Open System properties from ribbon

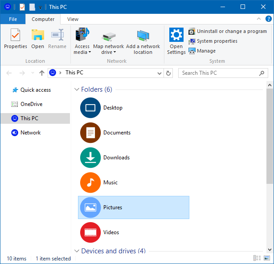coord(213,41)
